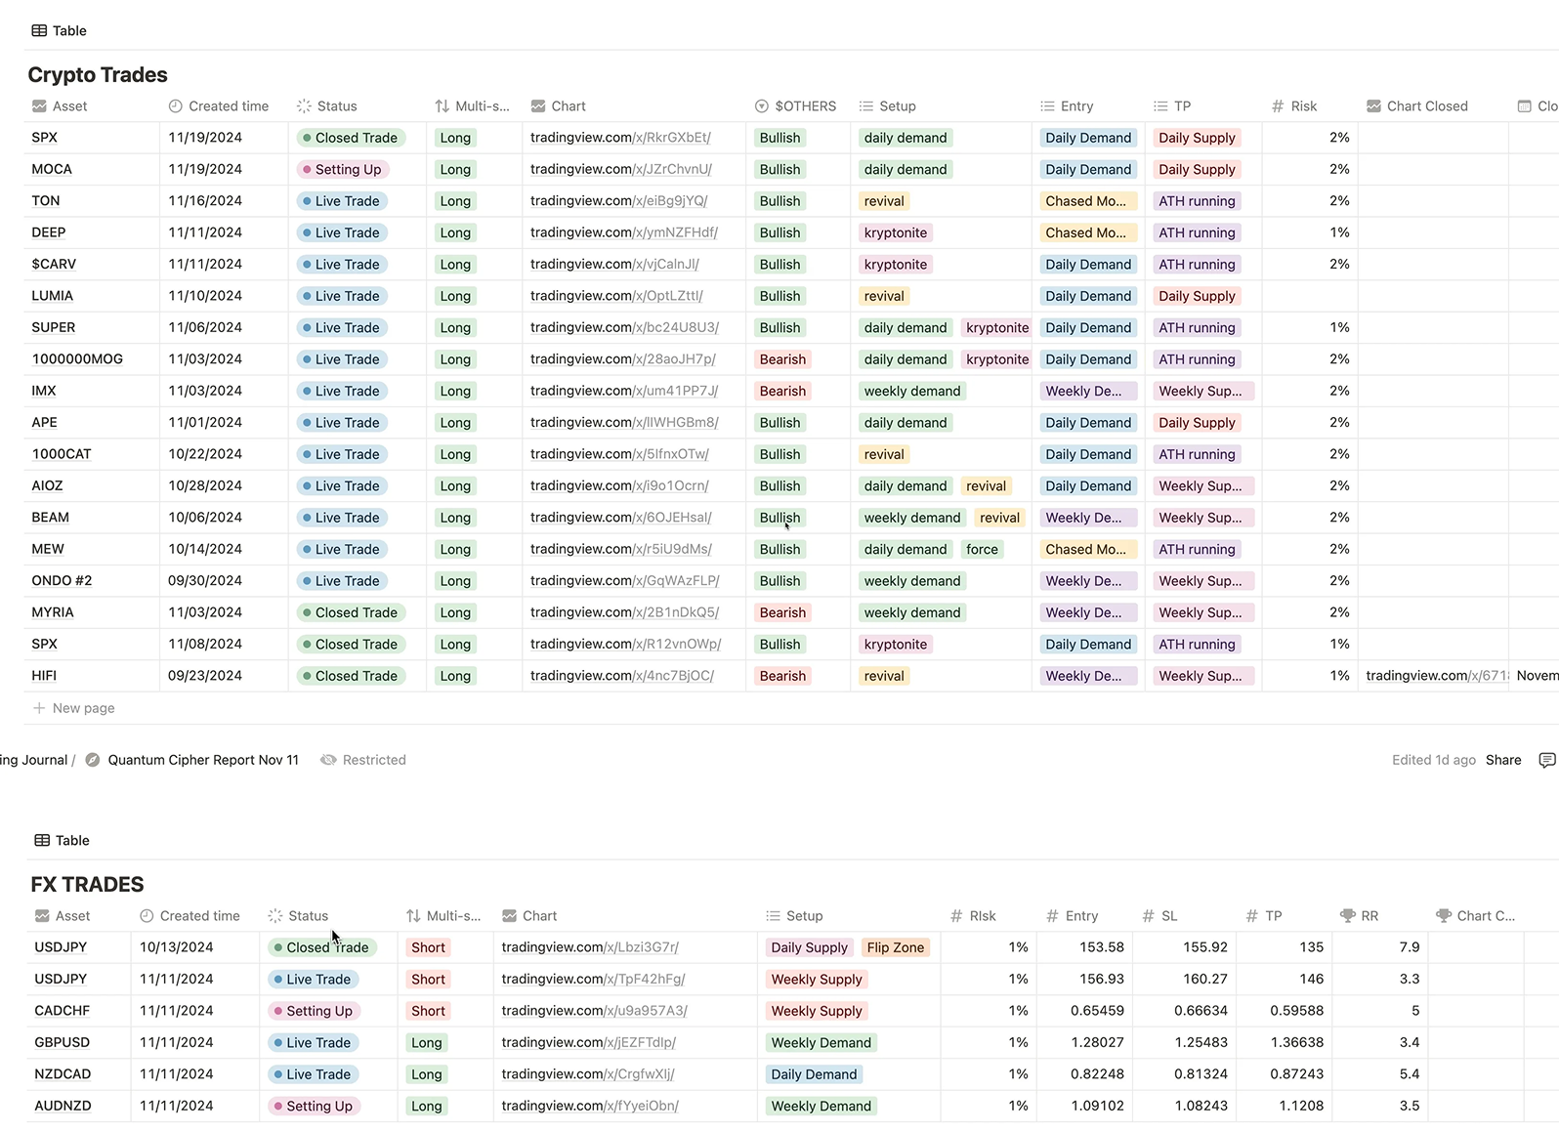Open the Table view tab above FX TRADES
Image resolution: width=1559 pixels, height=1131 pixels.
(62, 840)
